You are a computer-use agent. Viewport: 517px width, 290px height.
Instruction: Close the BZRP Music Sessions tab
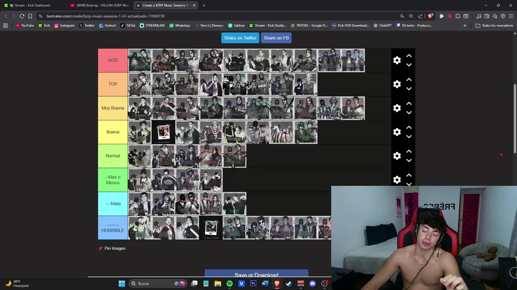pyautogui.click(x=194, y=5)
